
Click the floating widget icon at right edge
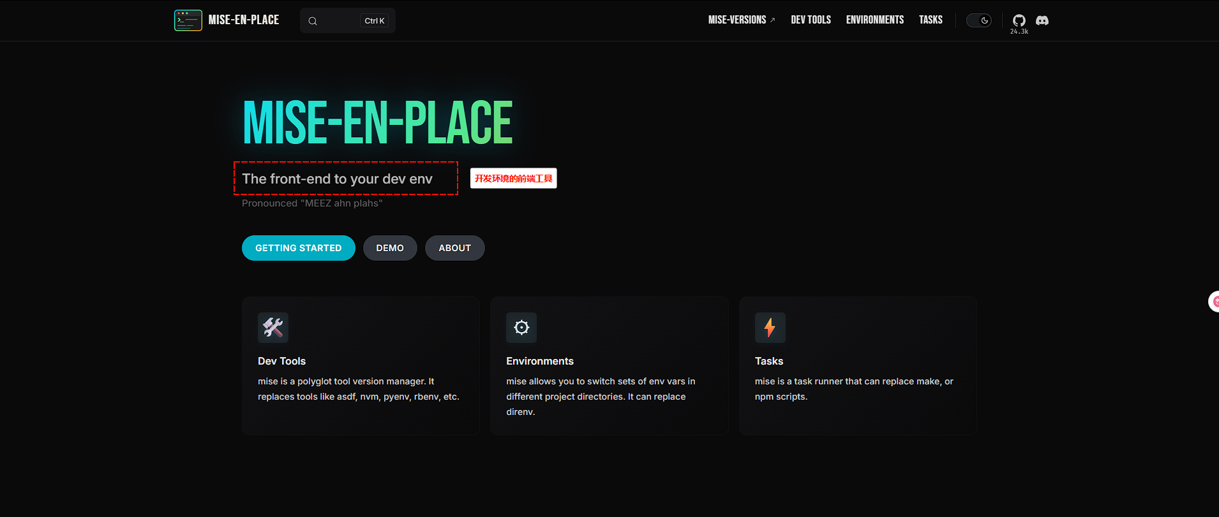point(1213,302)
